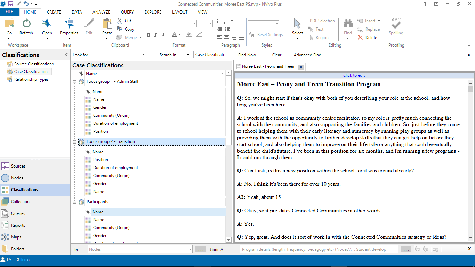Collapse the Participants classification
This screenshot has height=267, width=475.
(x=75, y=202)
